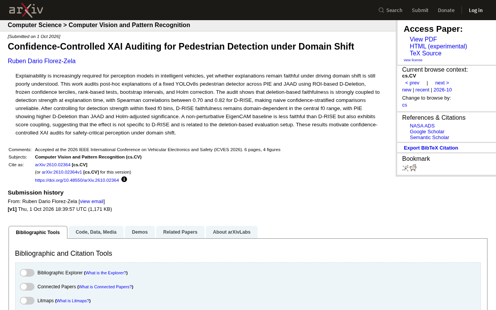Share paper via the Reddit icon
This screenshot has height=310, width=496.
tap(413, 168)
